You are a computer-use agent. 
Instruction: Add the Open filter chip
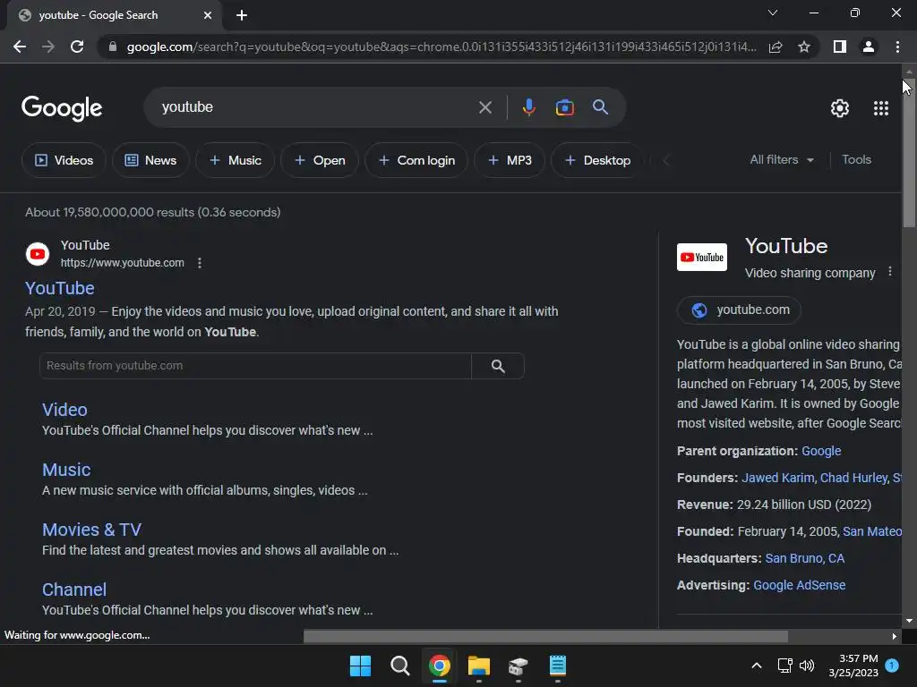coord(320,160)
